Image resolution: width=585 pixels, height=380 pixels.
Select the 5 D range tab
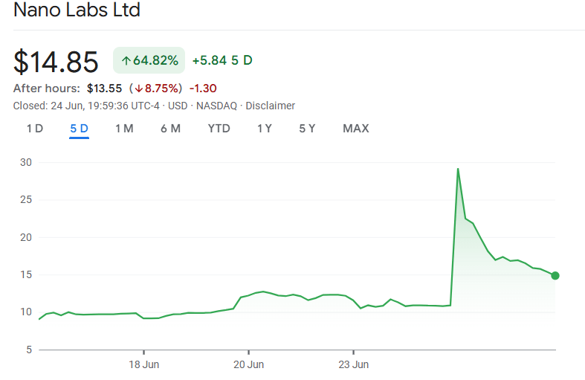(79, 129)
